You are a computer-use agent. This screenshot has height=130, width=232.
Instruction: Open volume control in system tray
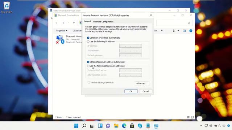click(211, 126)
